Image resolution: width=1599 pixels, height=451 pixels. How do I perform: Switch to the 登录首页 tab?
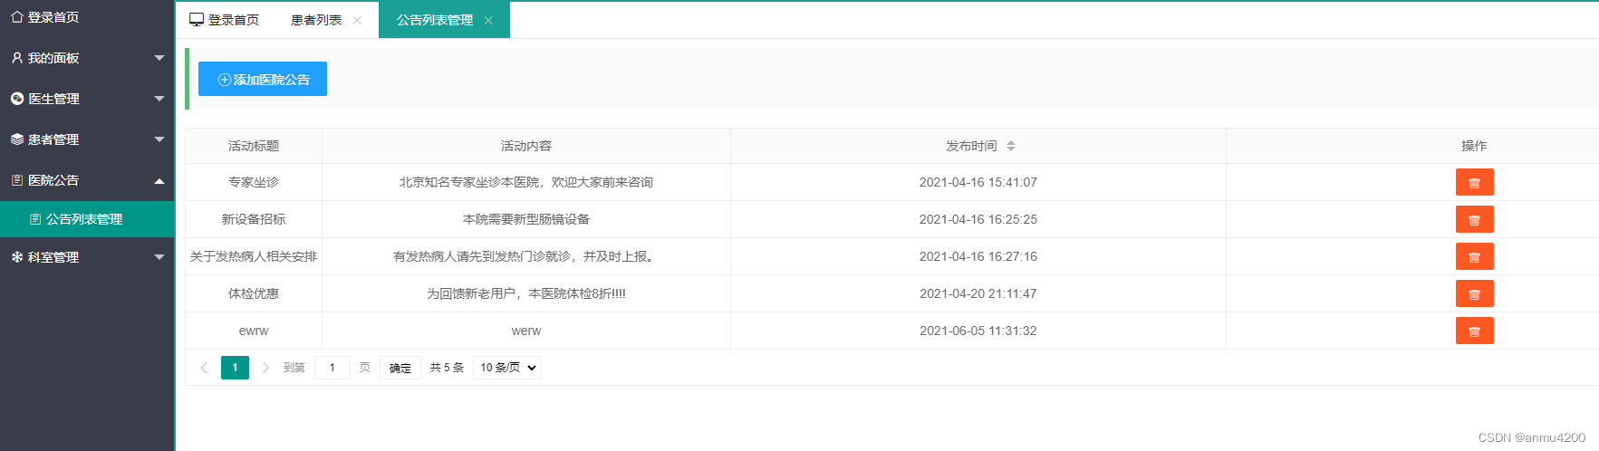(224, 20)
